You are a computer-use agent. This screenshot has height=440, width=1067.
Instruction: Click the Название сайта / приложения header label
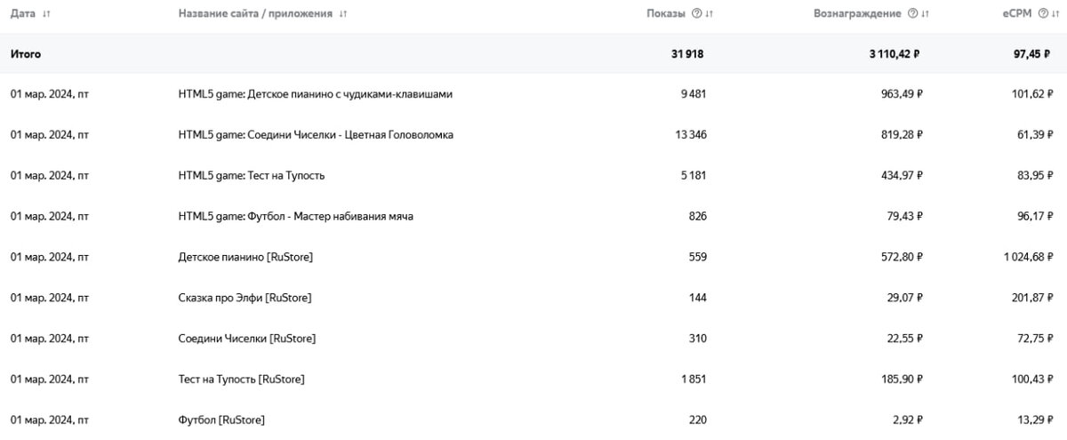pos(256,13)
